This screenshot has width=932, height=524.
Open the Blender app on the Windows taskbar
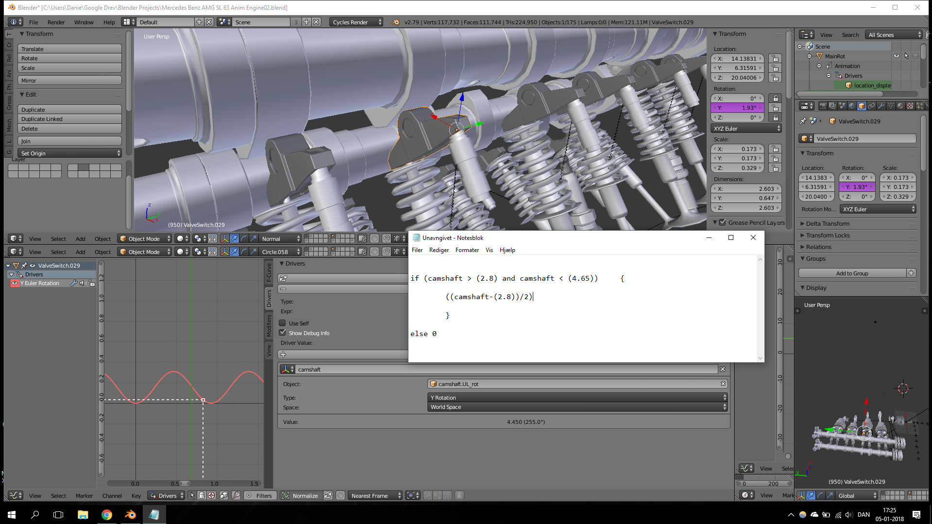pos(130,514)
